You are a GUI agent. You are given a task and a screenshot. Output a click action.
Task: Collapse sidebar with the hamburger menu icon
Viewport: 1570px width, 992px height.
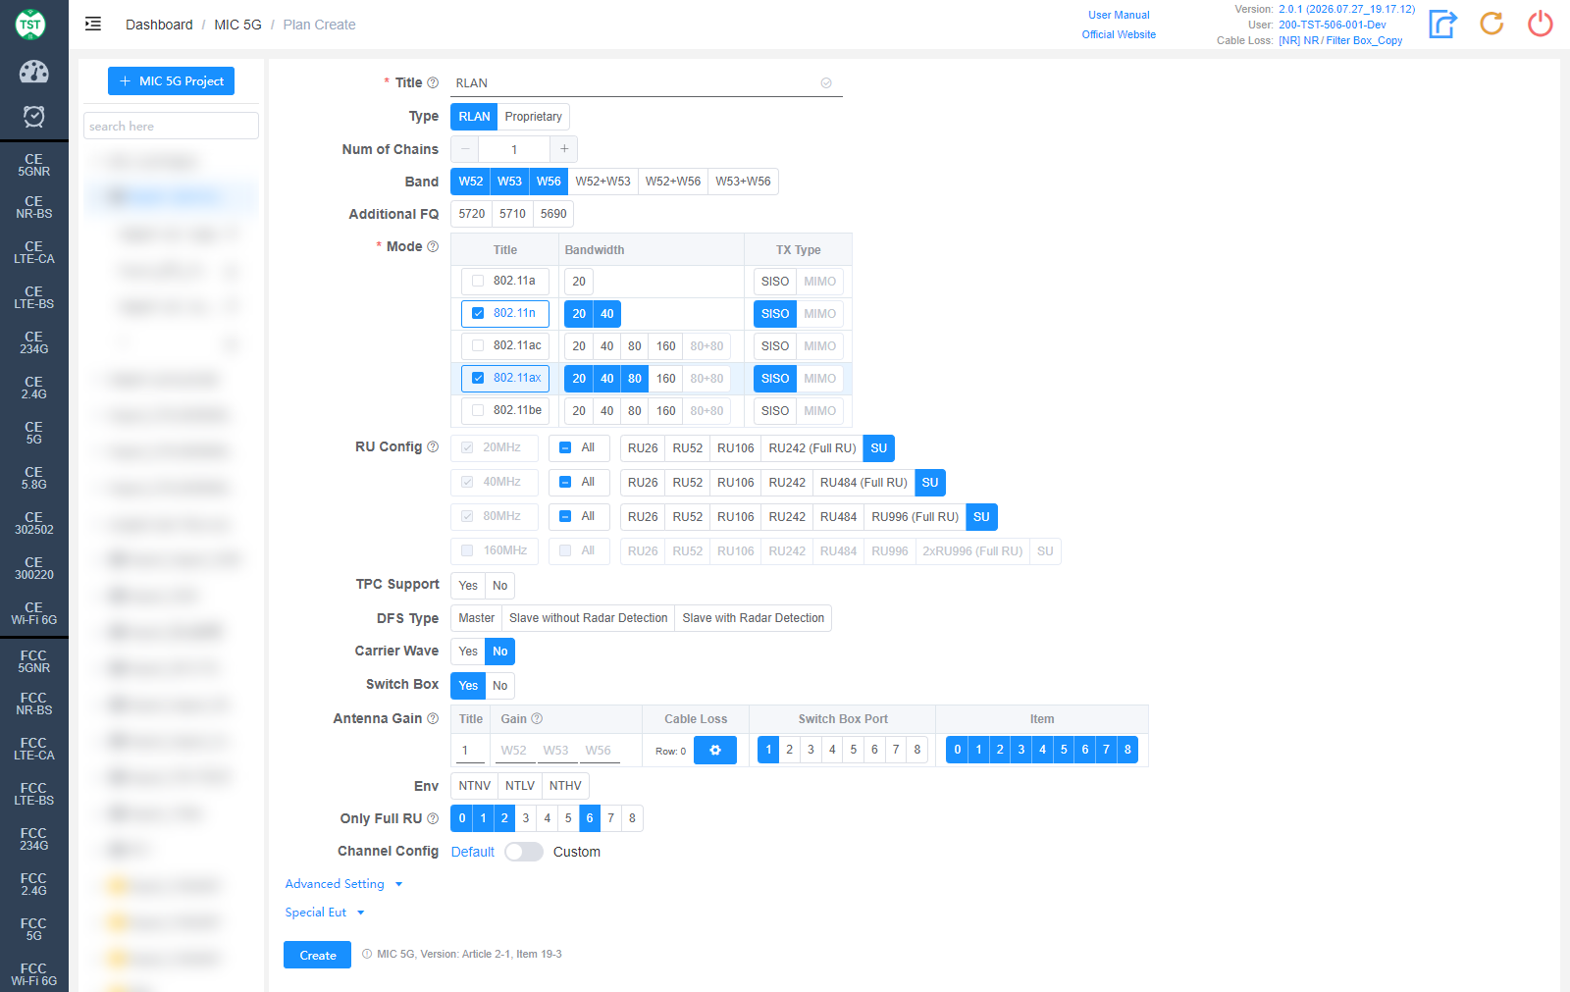point(93,25)
